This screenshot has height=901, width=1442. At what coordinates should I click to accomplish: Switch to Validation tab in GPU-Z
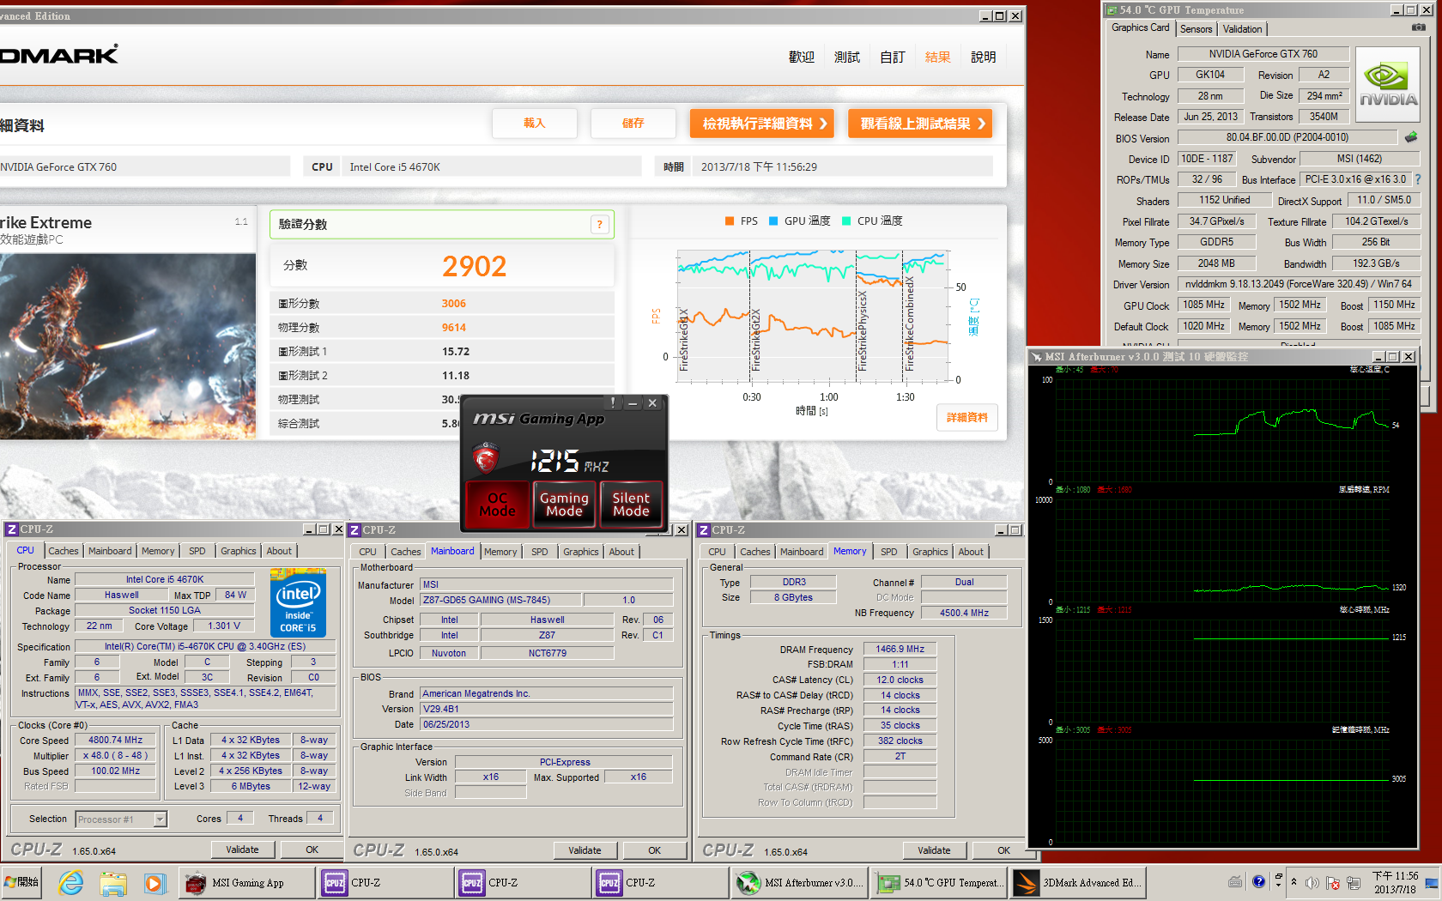click(1243, 29)
